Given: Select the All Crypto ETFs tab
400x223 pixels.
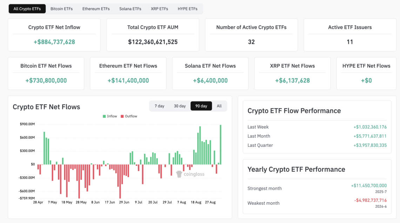Looking at the screenshot, I should coord(27,9).
